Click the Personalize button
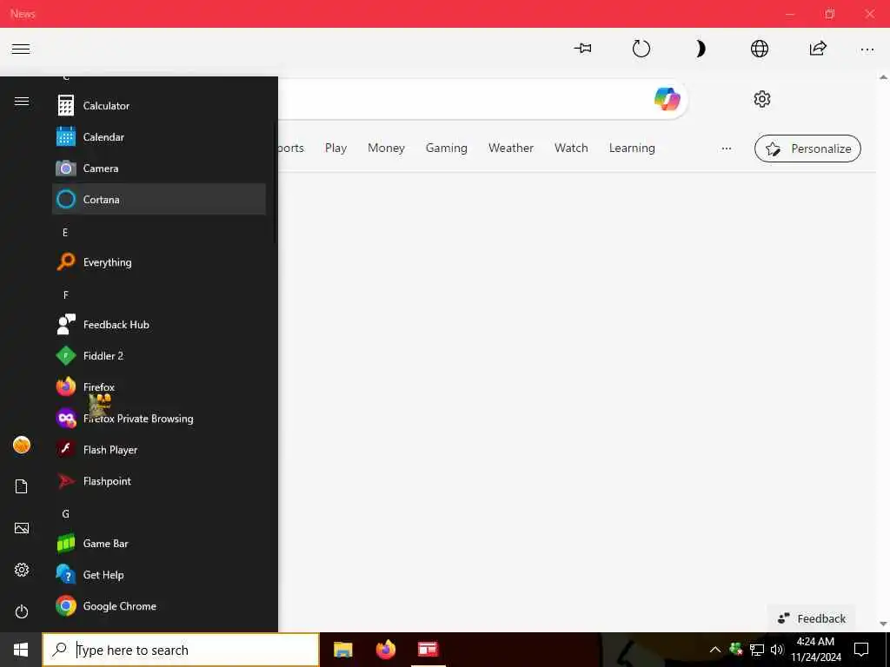Screen dimensions: 890x667 [807, 149]
